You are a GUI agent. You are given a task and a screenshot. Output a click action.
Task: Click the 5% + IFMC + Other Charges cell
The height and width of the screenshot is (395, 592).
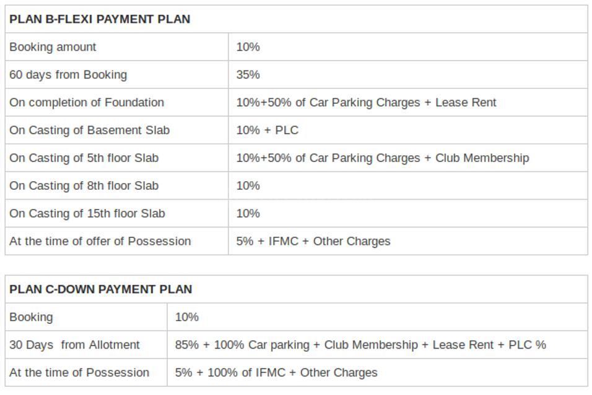(313, 242)
